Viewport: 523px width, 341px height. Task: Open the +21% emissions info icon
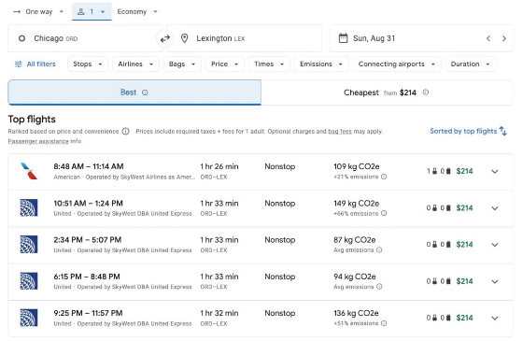[384, 177]
